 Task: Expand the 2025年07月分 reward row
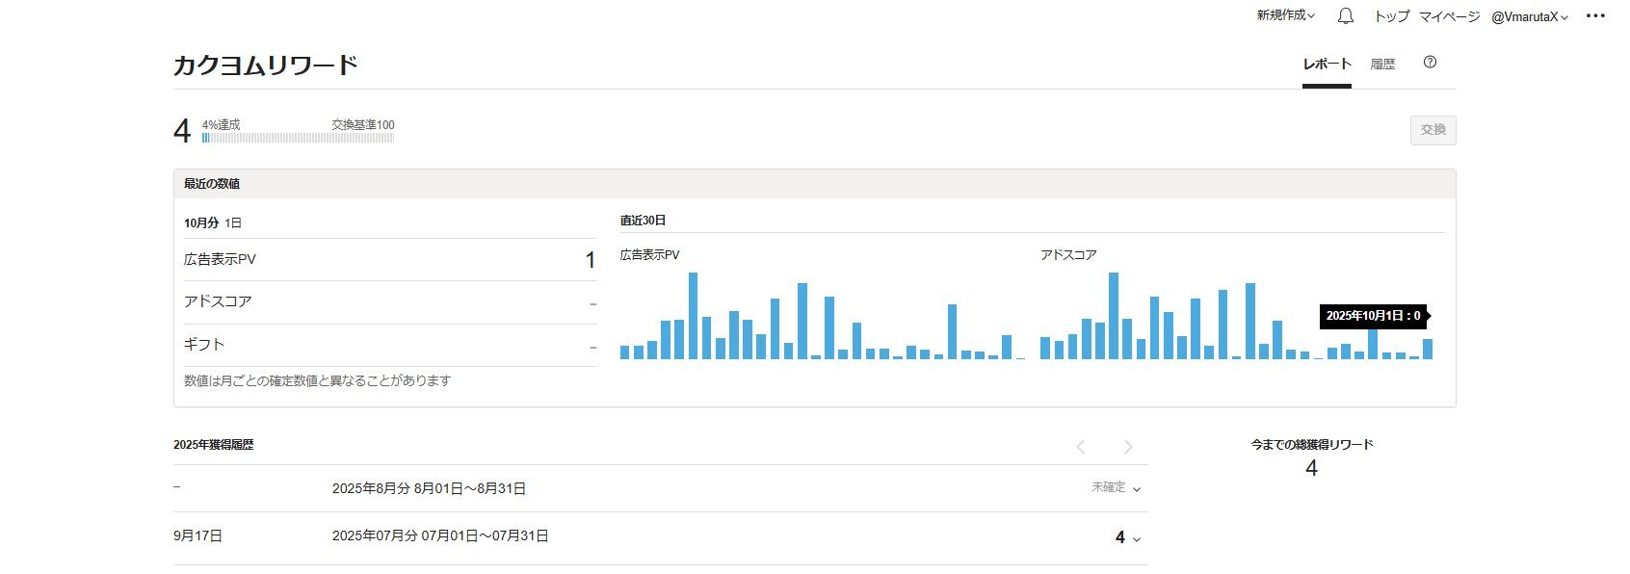point(1137,538)
